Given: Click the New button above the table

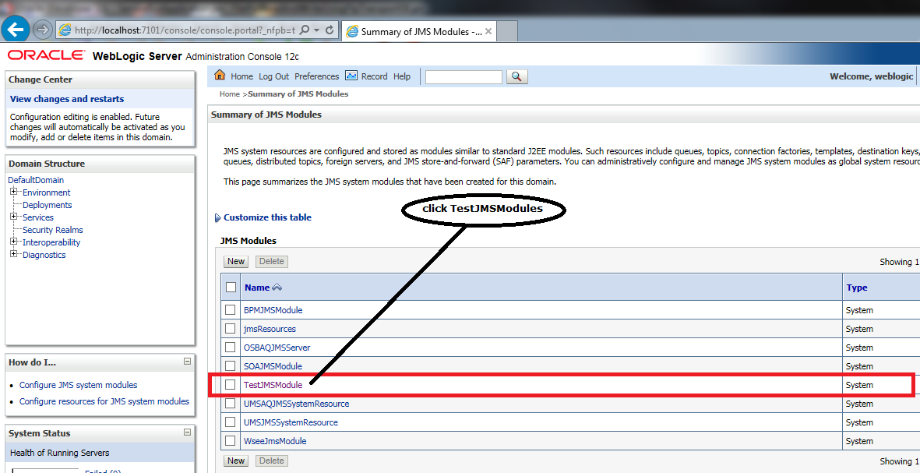Looking at the screenshot, I should pos(236,262).
